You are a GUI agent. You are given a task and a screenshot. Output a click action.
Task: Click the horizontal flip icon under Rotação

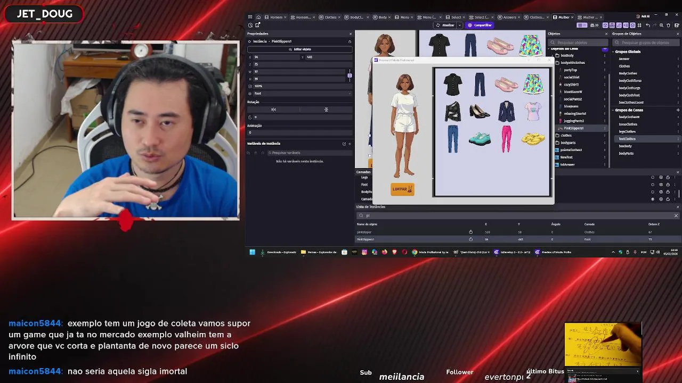coord(273,110)
